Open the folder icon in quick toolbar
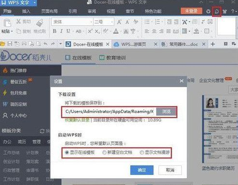The image size is (238, 185). (3, 44)
